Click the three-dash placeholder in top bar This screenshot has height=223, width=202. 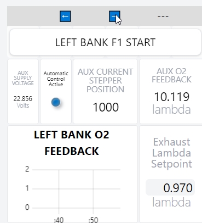tap(163, 16)
